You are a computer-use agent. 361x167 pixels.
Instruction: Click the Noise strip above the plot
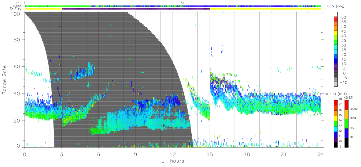coord(173,6)
